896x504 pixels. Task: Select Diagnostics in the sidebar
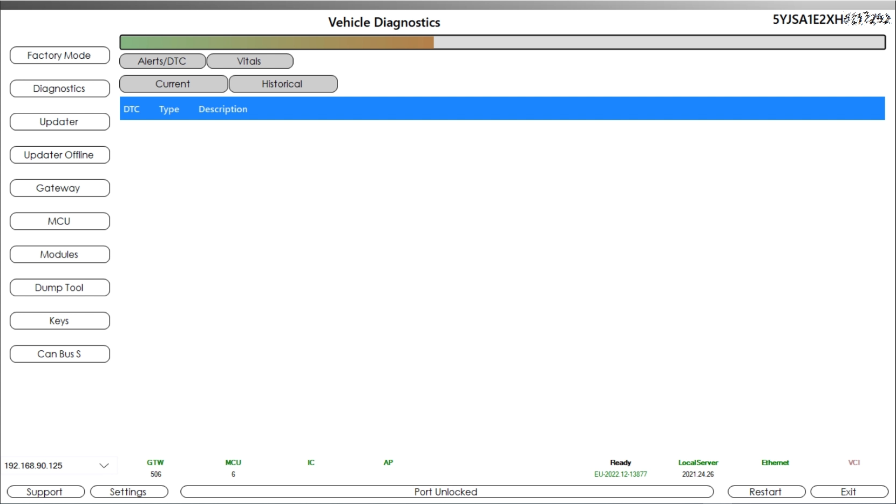click(x=59, y=88)
